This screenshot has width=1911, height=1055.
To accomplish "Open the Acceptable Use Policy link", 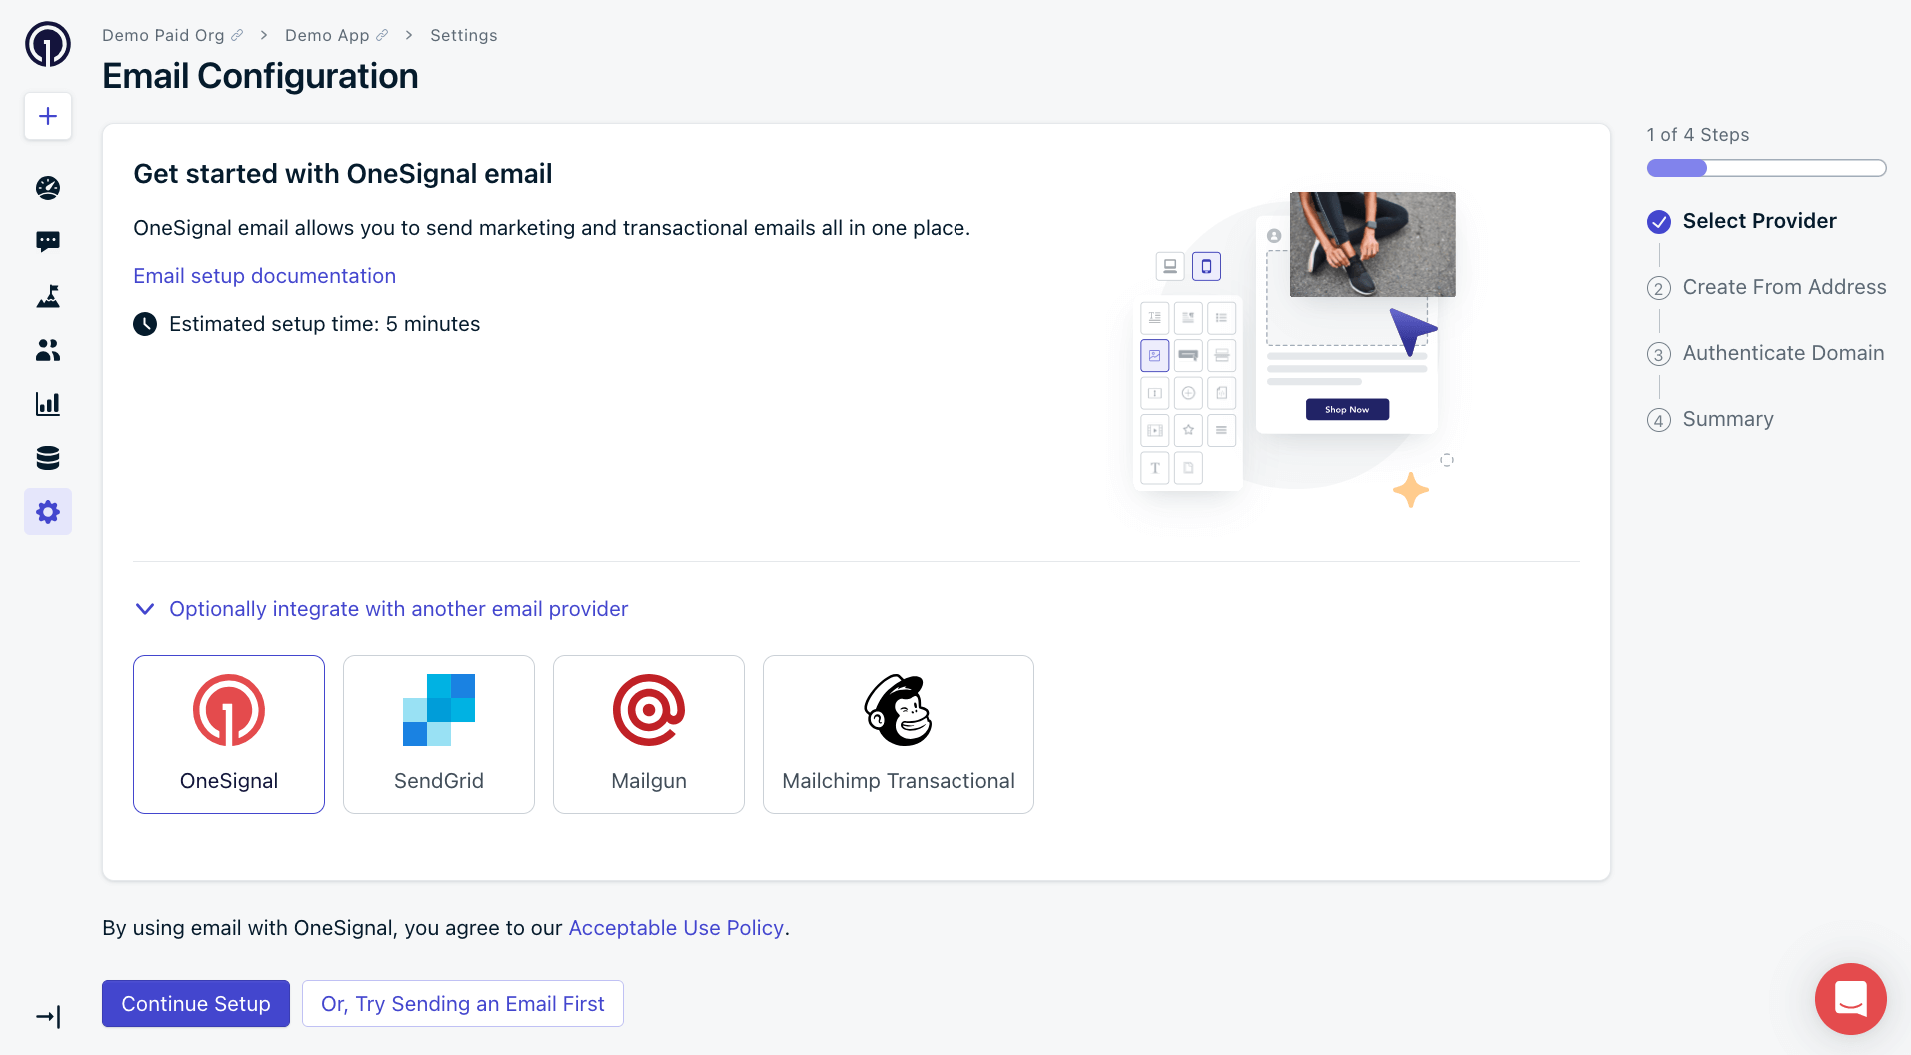I will click(676, 928).
